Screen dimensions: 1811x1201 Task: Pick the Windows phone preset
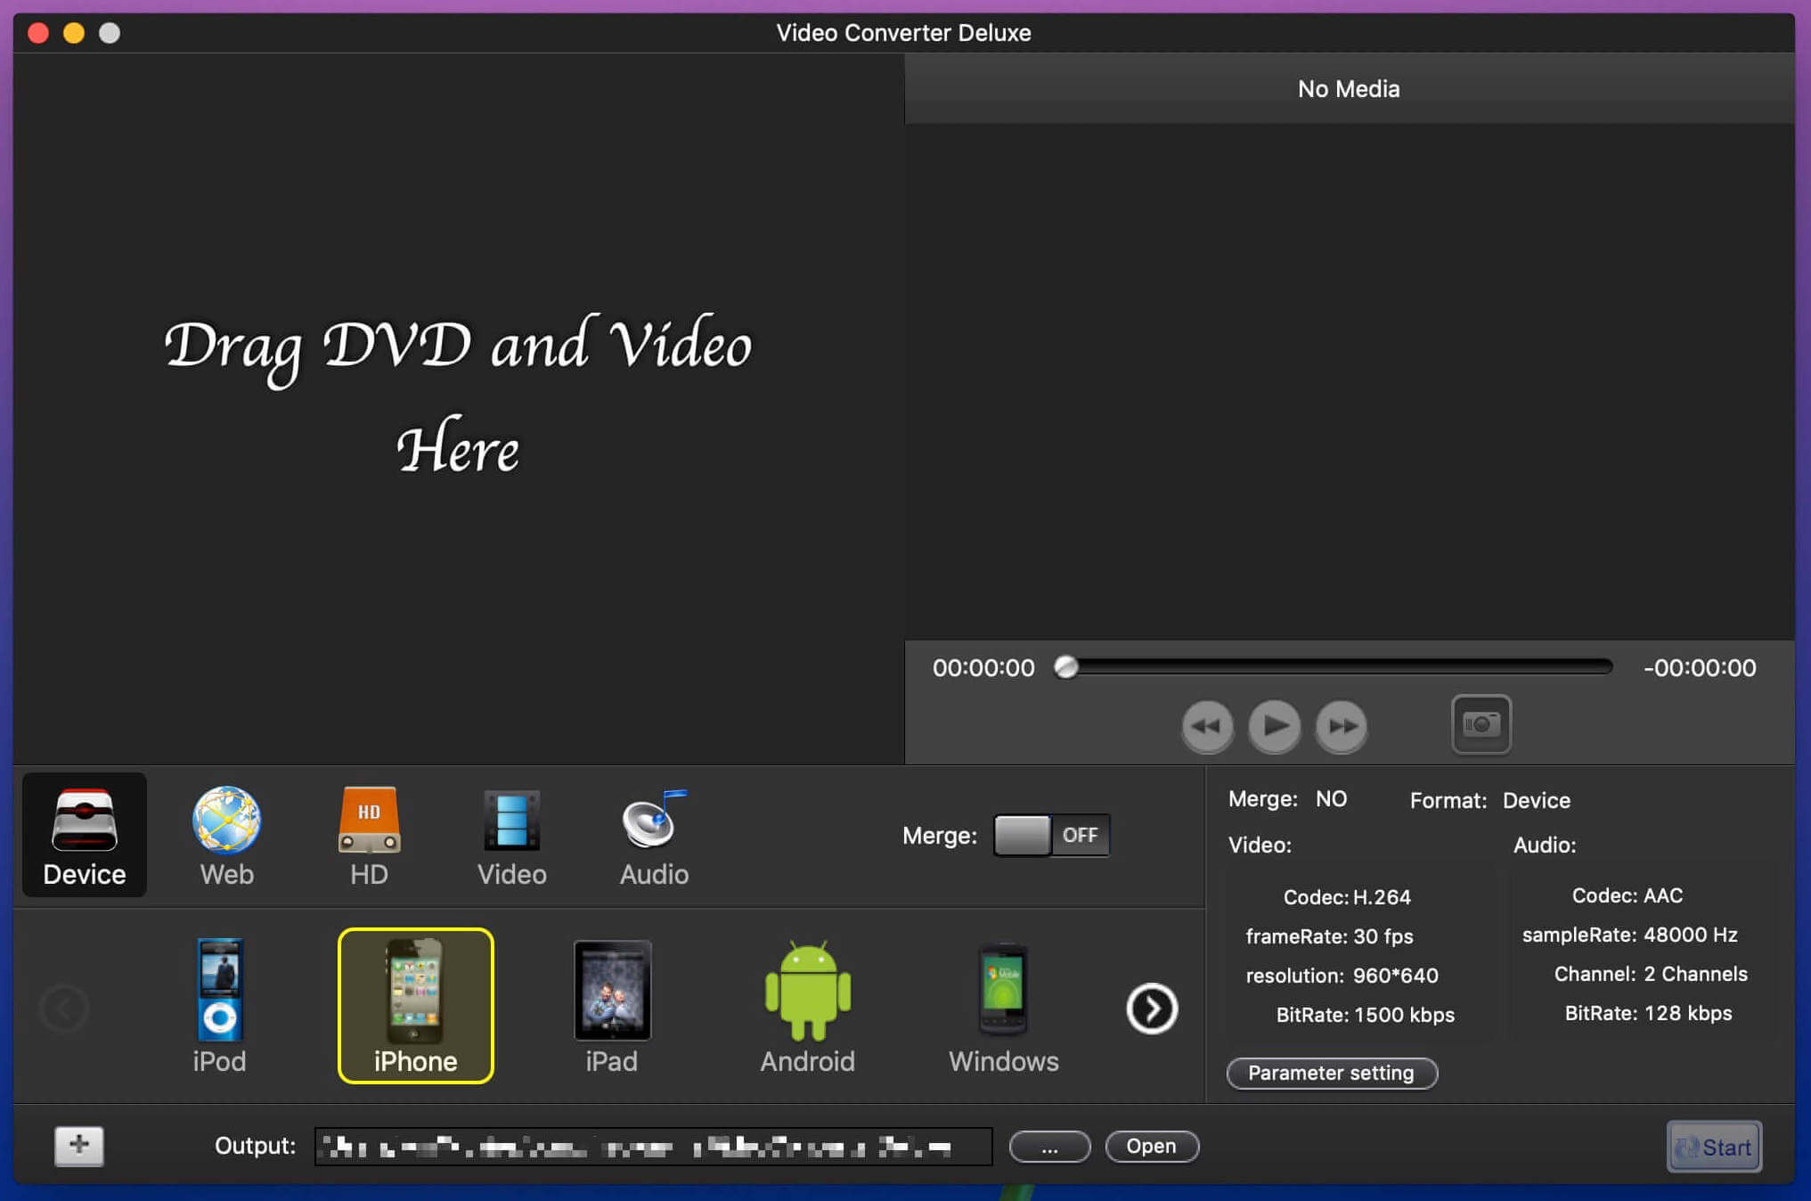1003,1006
